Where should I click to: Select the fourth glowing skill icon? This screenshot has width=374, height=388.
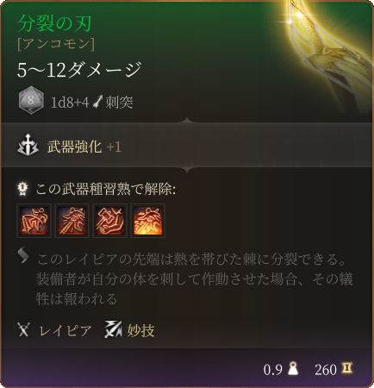[x=147, y=221]
